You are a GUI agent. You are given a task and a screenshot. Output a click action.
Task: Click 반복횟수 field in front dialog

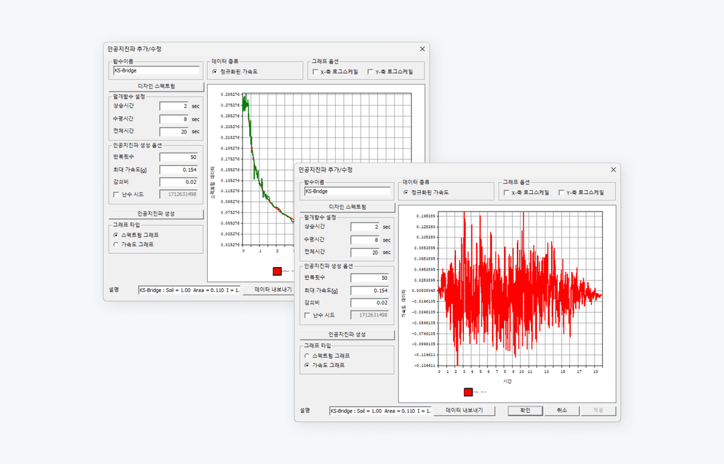[x=369, y=278]
